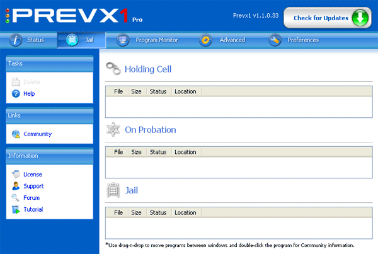The width and height of the screenshot is (378, 254).
Task: Click the Support person icon
Action: (x=16, y=186)
